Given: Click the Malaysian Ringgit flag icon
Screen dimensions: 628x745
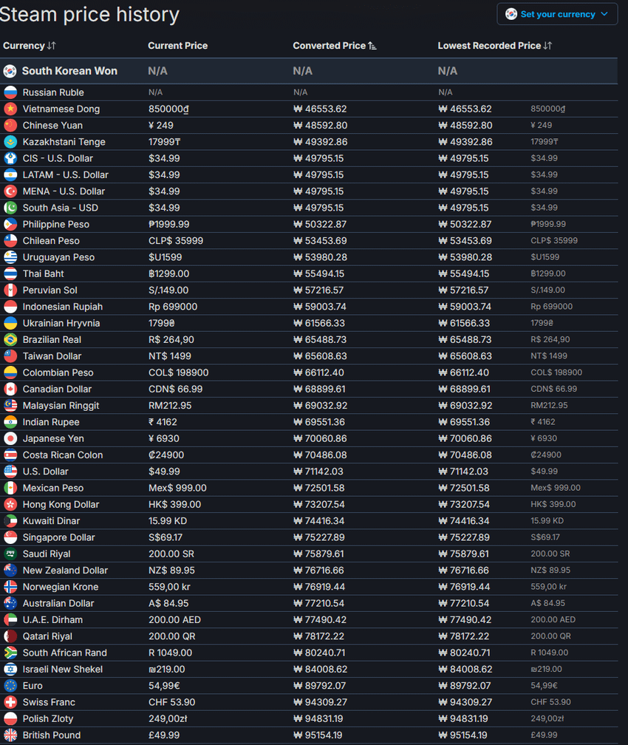Looking at the screenshot, I should coord(10,405).
